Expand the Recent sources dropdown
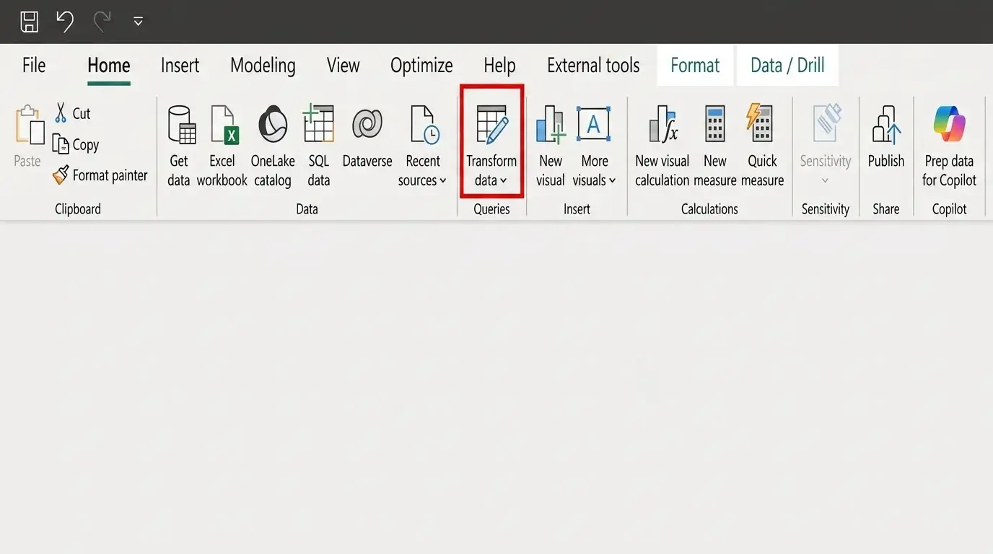Image resolution: width=993 pixels, height=554 pixels. [x=423, y=147]
